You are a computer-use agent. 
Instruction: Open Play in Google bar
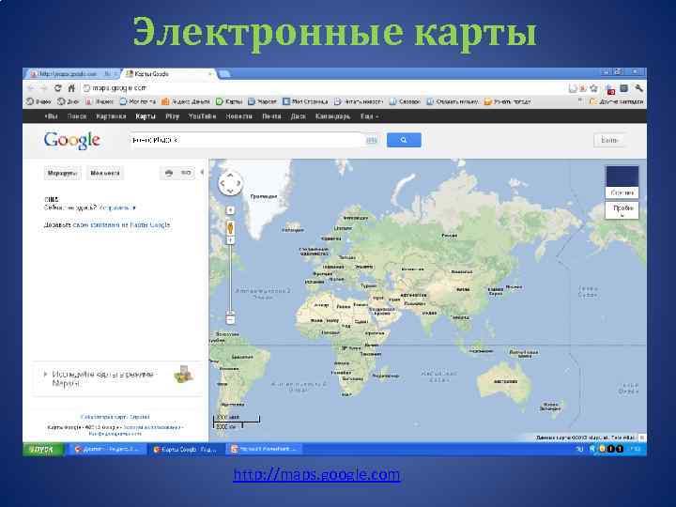click(x=172, y=116)
